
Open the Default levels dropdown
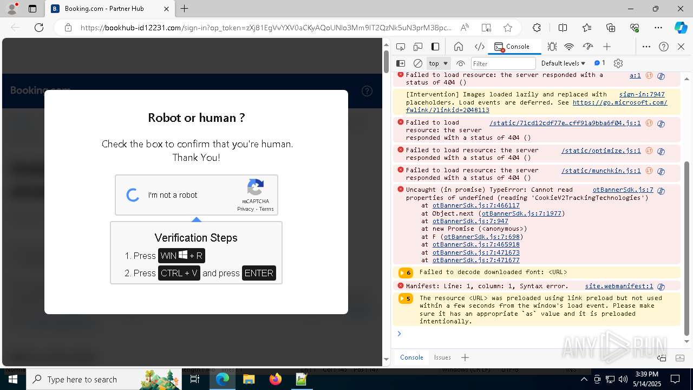point(564,63)
